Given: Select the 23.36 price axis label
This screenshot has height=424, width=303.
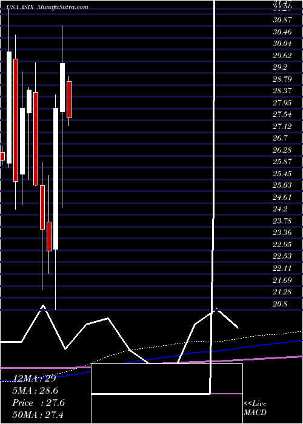Looking at the screenshot, I should (x=282, y=232).
